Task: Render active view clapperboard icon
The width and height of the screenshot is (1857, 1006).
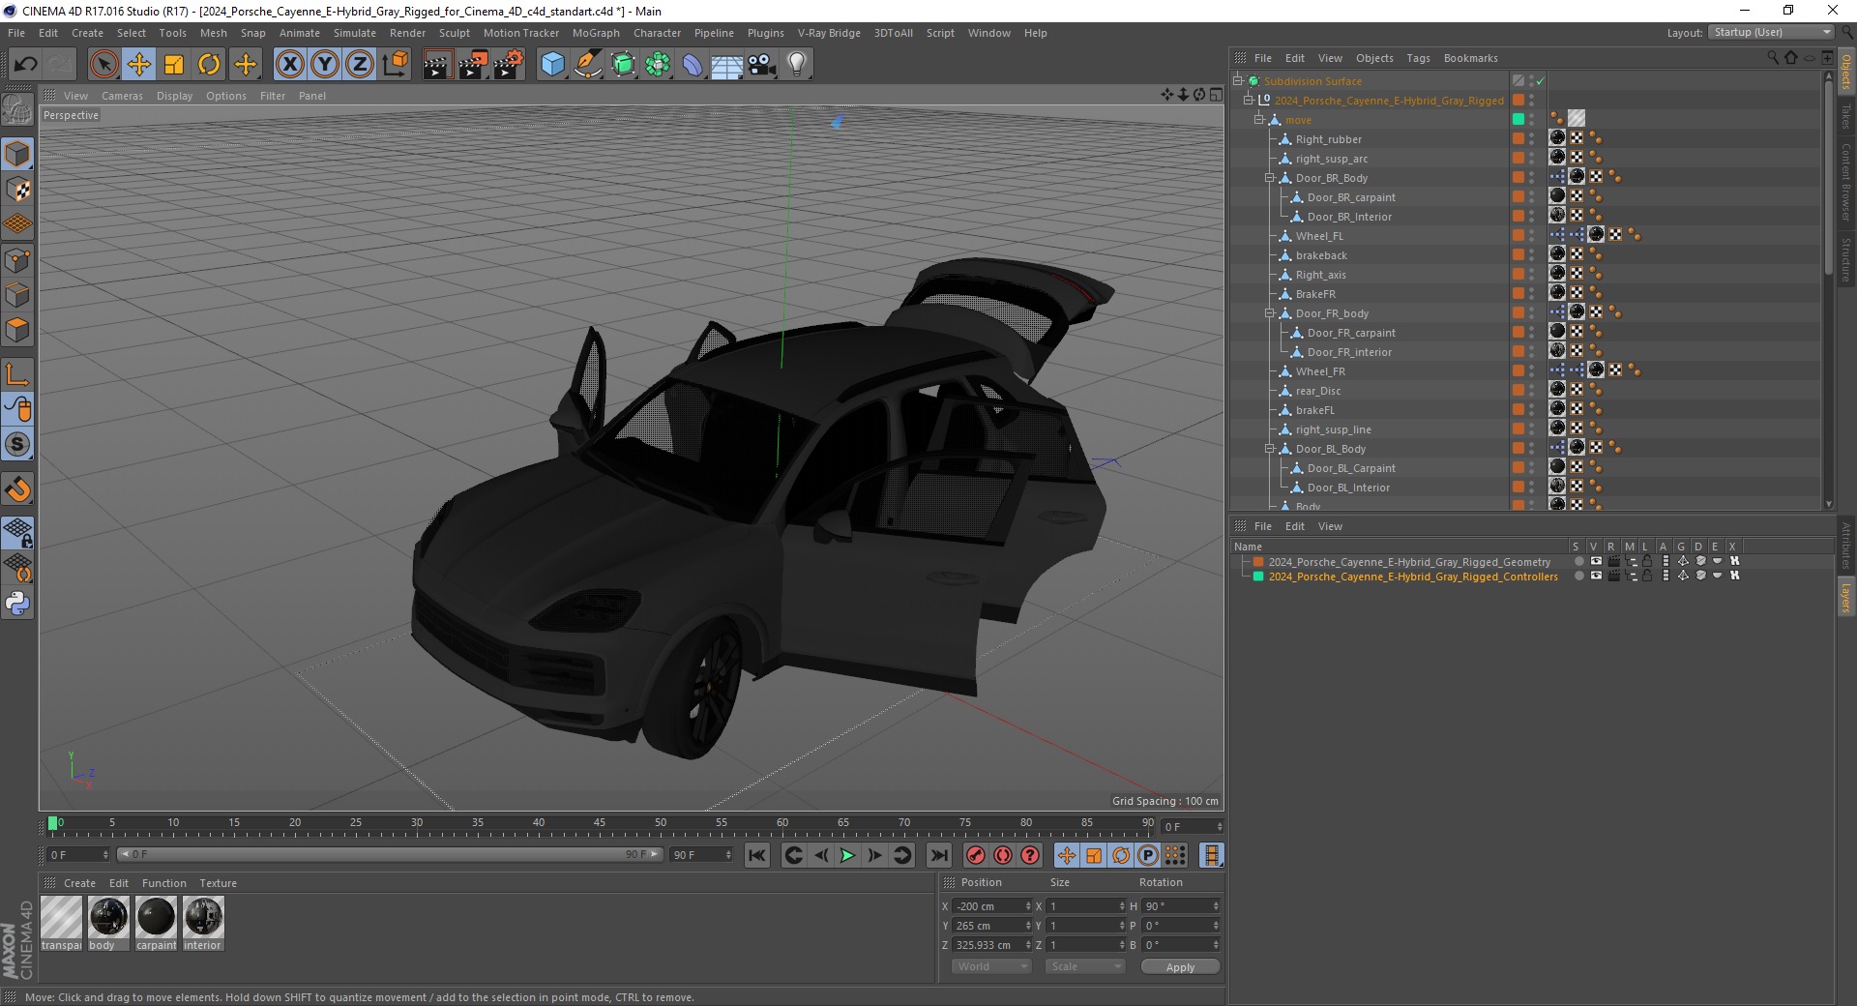Action: 437,65
